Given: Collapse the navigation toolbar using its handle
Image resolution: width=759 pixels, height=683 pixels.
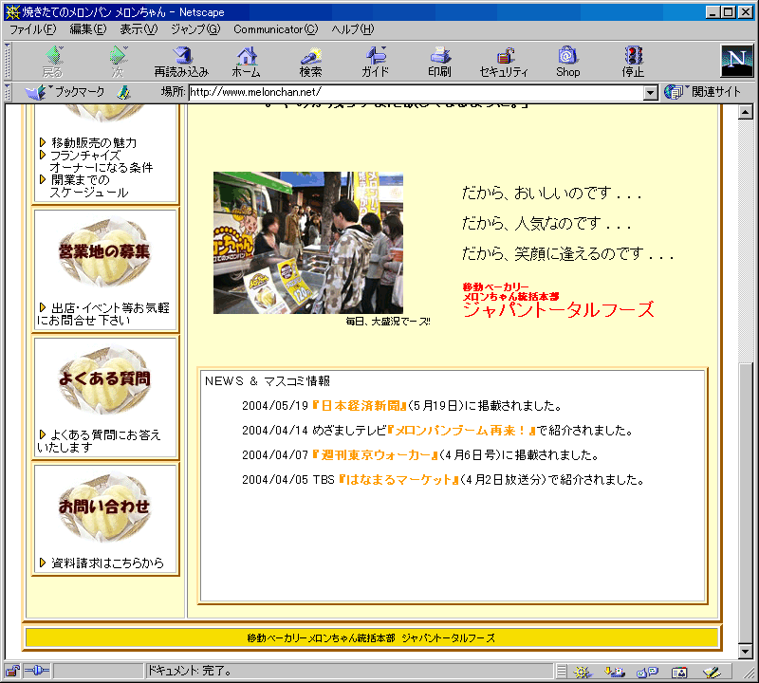Looking at the screenshot, I should 8,62.
